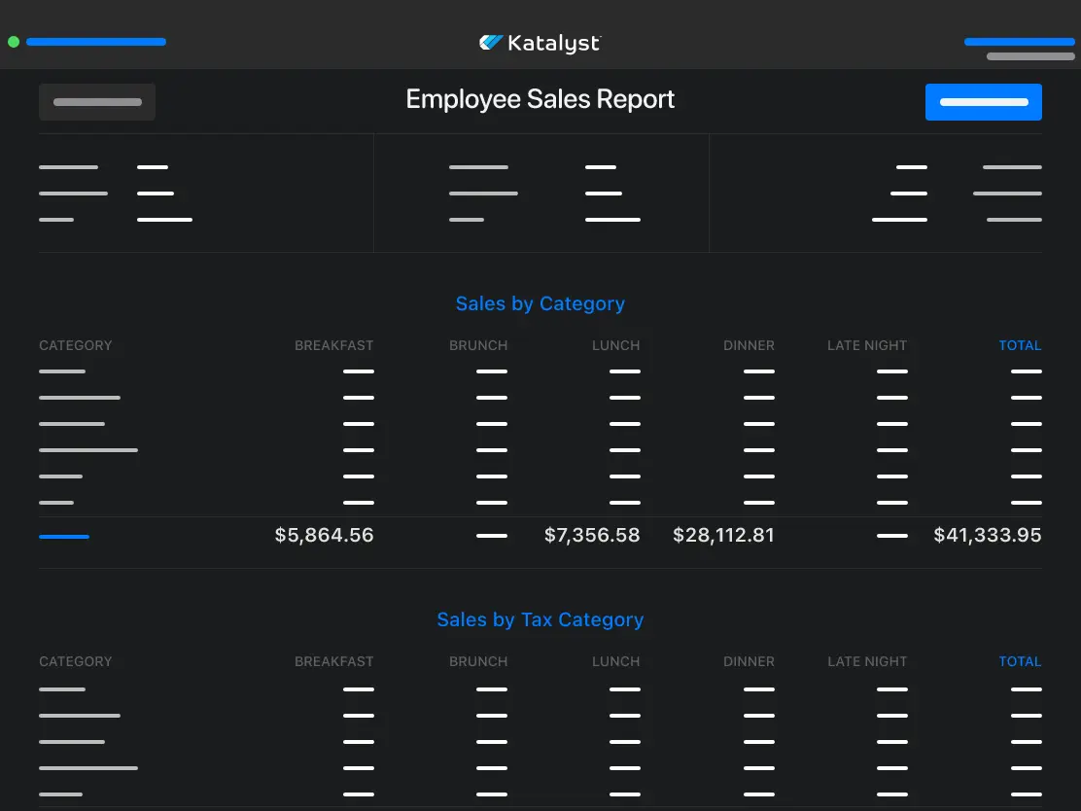Click the blue link at top right of header
The image size is (1081, 811).
(x=1019, y=42)
